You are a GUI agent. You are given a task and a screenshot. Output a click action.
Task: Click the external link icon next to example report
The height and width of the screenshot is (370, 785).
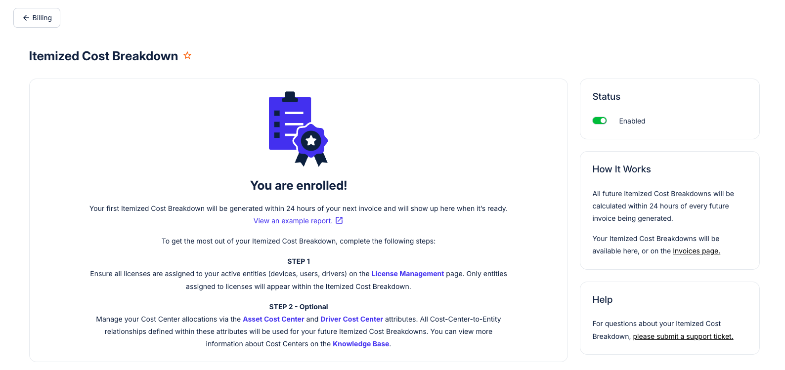(339, 220)
